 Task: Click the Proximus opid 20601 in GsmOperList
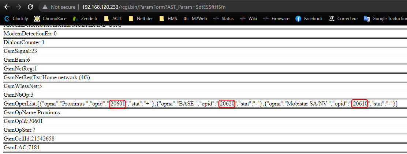[x=117, y=104]
